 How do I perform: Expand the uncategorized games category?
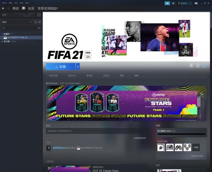click(x=2, y=42)
